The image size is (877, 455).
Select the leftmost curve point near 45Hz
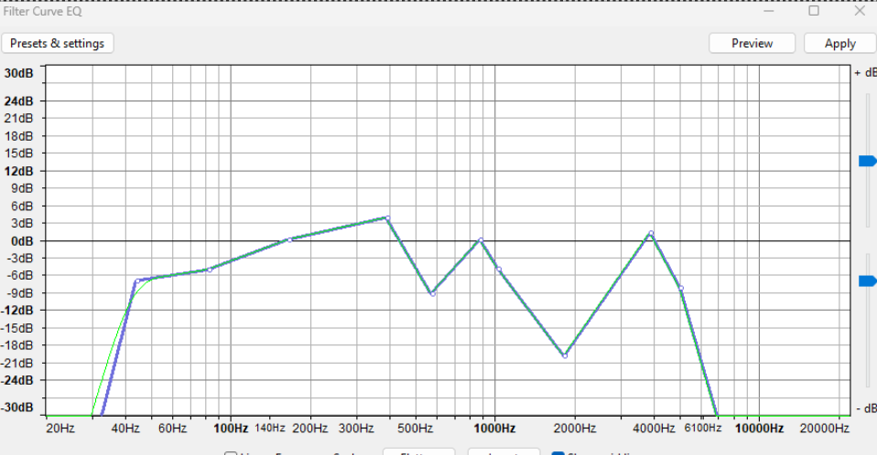click(137, 280)
